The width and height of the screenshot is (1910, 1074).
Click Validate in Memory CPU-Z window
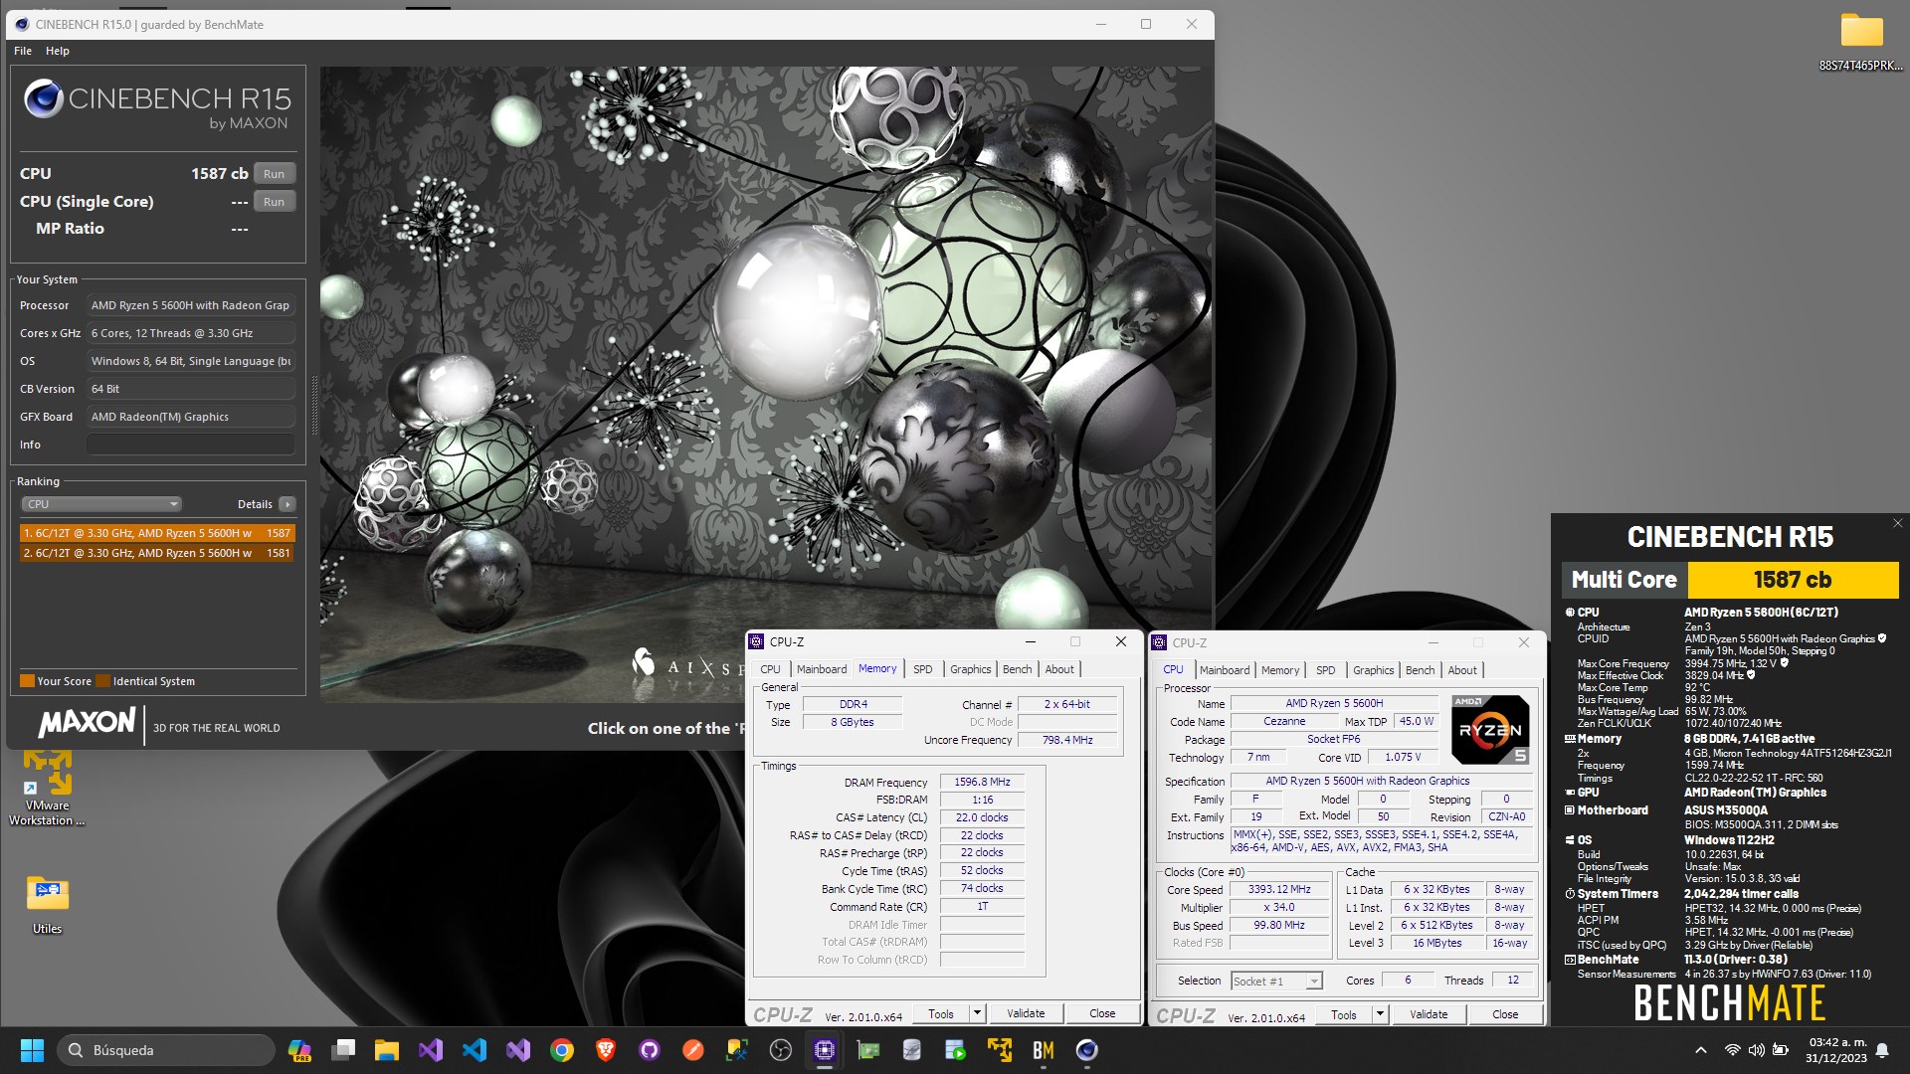[1026, 1013]
